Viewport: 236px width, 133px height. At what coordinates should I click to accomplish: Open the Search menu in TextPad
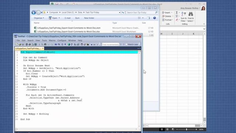30,40
